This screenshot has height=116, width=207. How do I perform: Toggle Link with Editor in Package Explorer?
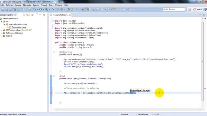tap(27, 15)
